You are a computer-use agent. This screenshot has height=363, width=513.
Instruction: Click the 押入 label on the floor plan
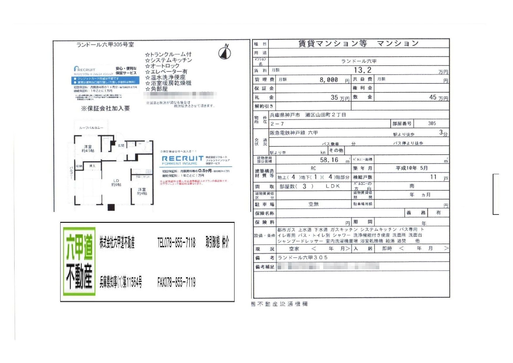[x=92, y=166]
